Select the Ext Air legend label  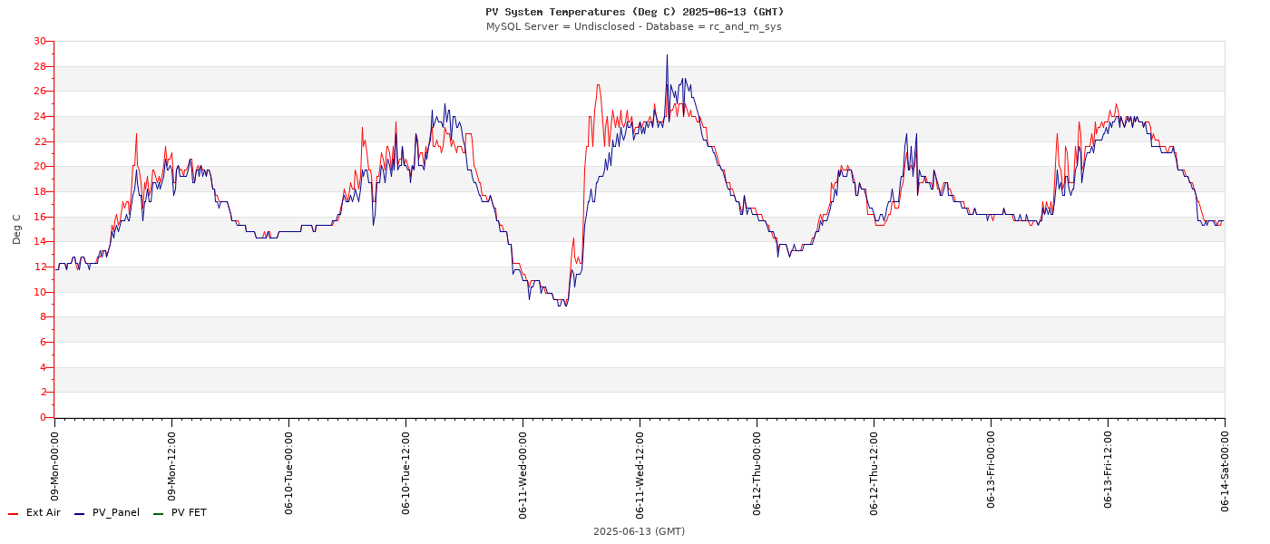tap(44, 513)
